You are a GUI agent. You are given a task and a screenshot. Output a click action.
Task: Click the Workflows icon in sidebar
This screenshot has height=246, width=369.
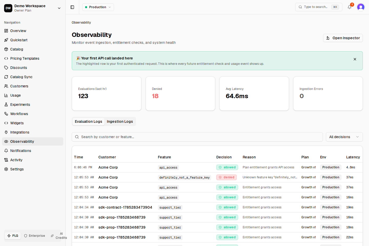[6, 114]
